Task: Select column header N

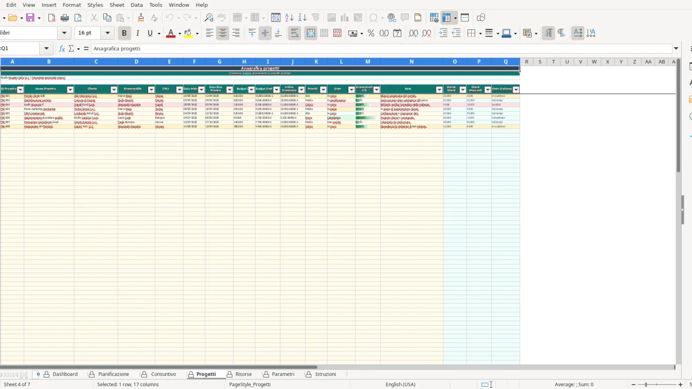Action: tap(412, 62)
